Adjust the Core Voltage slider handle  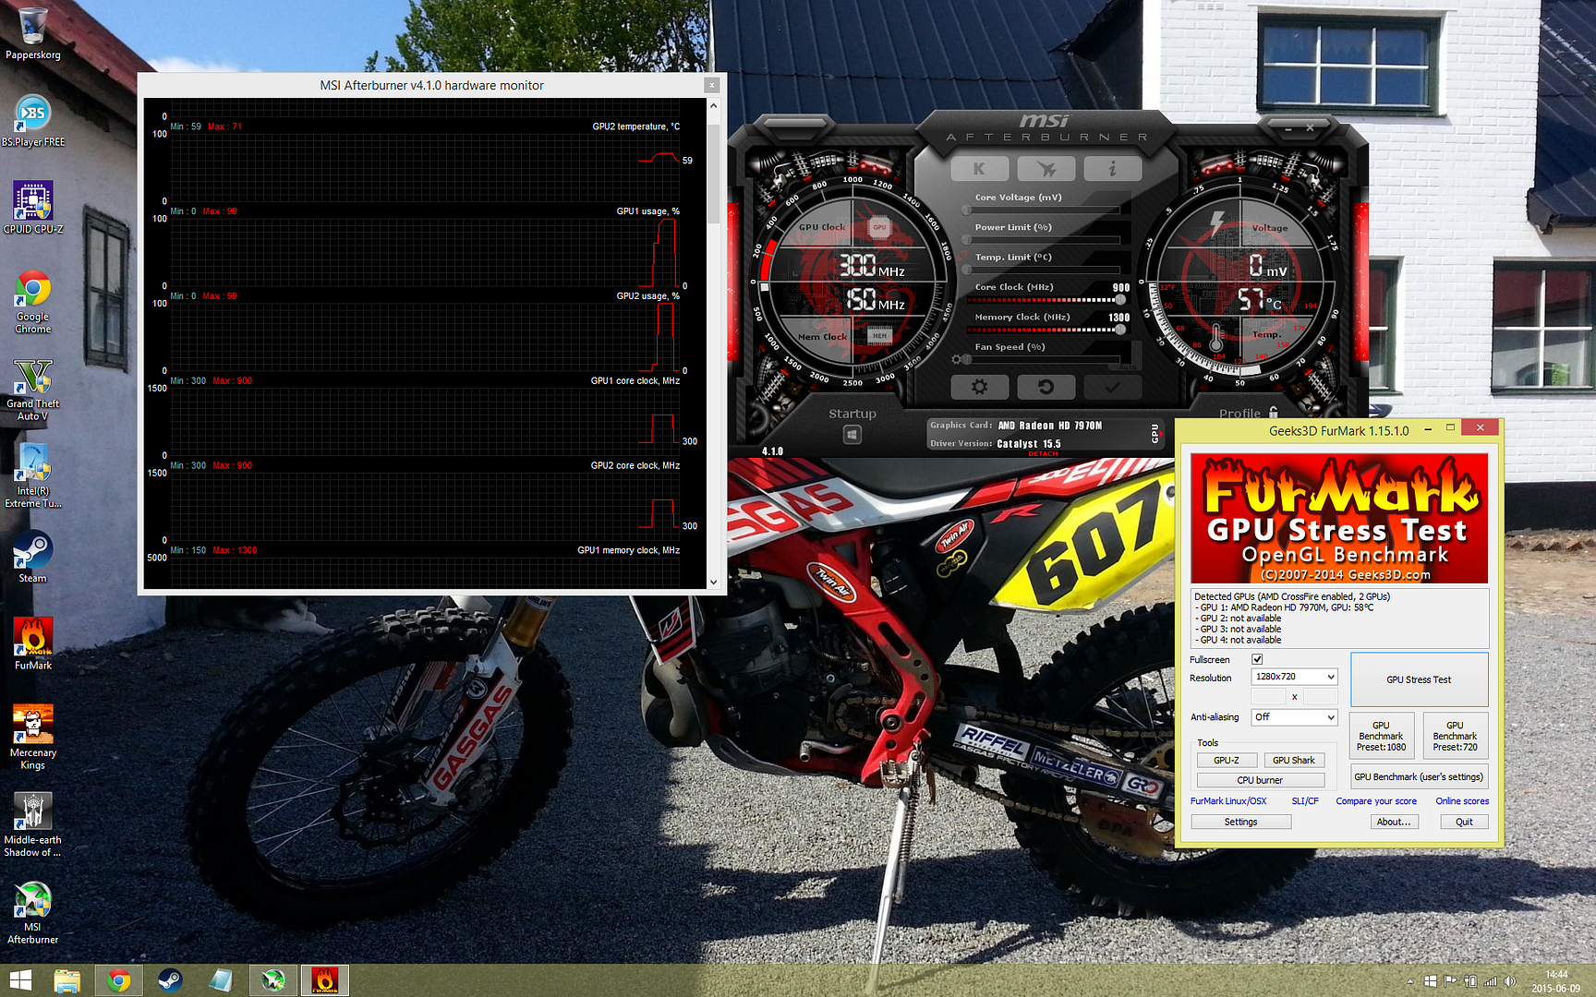pos(967,210)
